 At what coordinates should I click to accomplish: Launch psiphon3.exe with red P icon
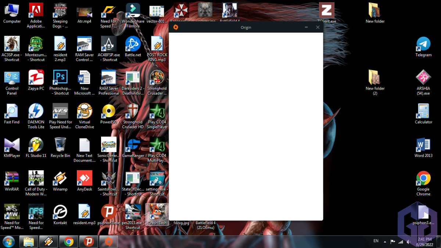(x=109, y=214)
